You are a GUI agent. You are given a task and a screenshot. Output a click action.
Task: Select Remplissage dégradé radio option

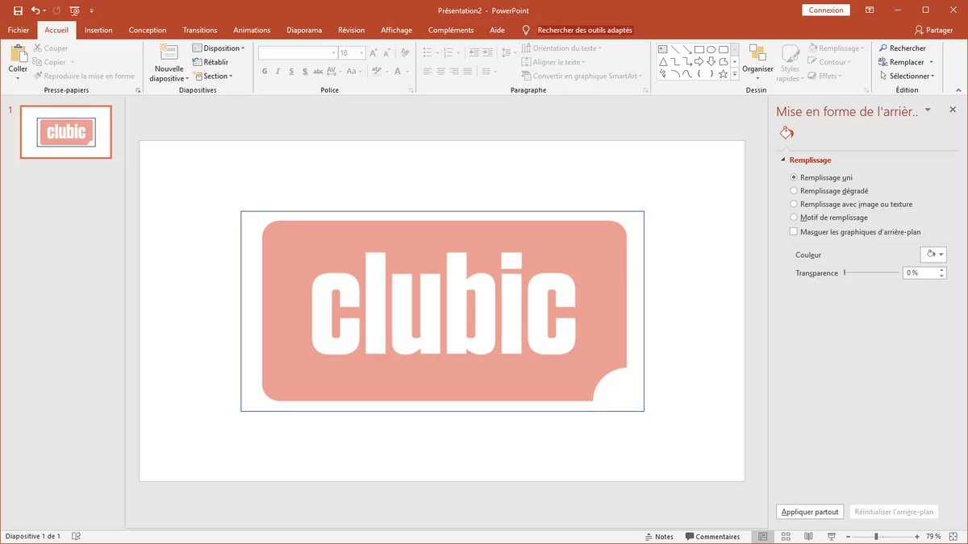click(794, 191)
